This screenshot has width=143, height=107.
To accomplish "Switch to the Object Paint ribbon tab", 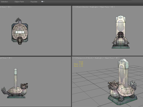I will pos(19,1).
